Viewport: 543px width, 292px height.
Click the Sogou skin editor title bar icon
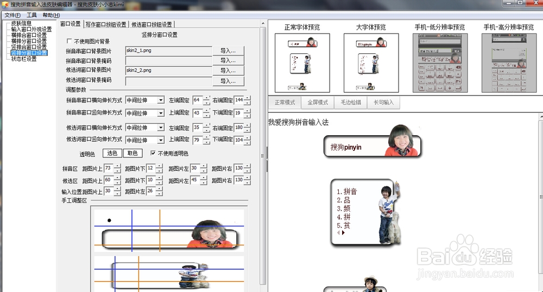(x=5, y=4)
